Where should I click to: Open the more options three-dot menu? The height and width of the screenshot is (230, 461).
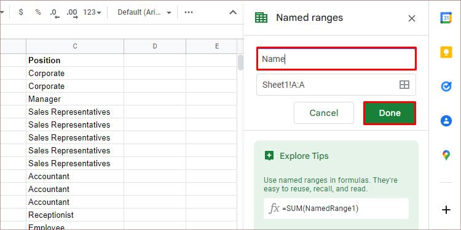189,12
